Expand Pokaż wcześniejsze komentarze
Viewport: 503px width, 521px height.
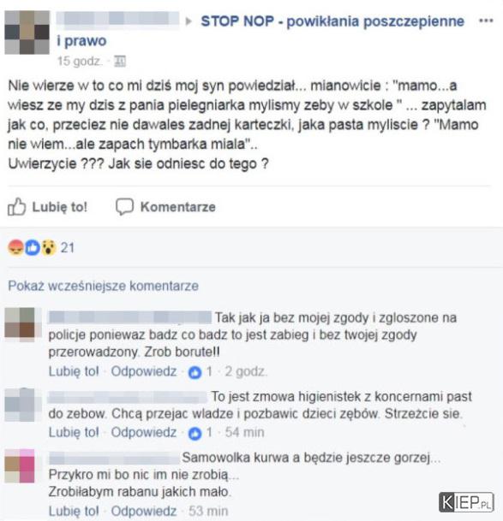(103, 286)
